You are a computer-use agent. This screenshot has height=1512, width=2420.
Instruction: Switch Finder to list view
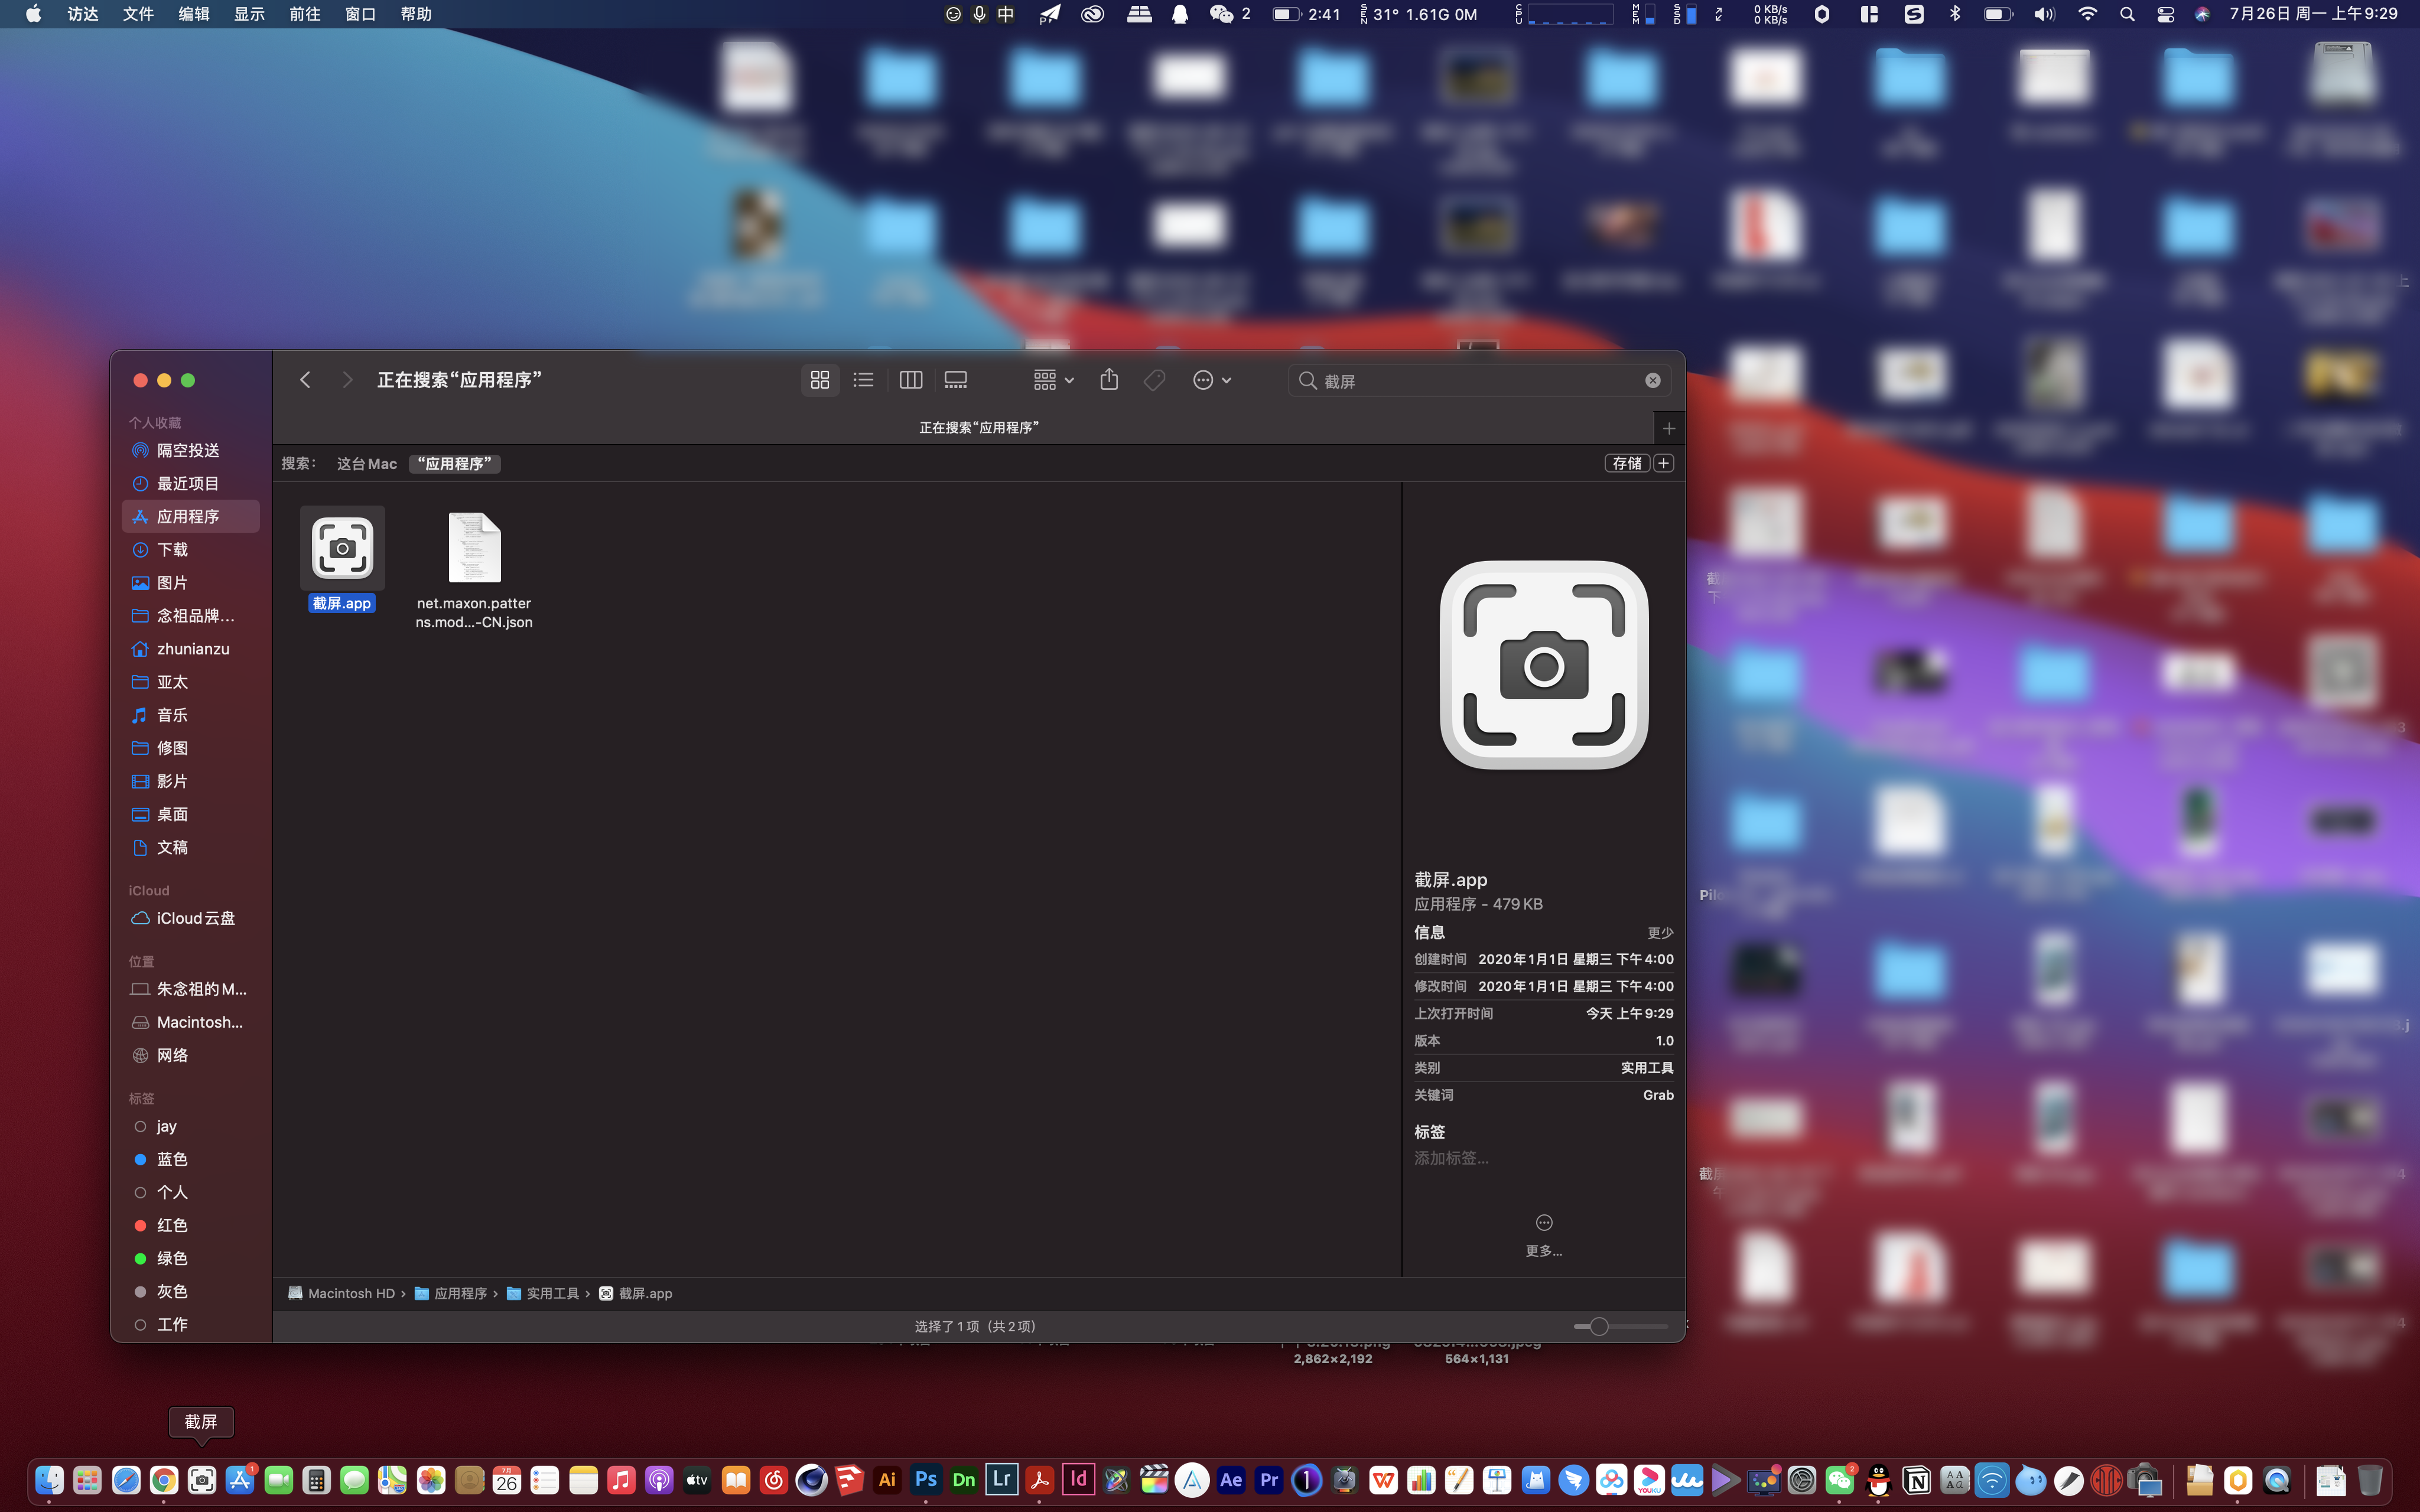(x=863, y=380)
